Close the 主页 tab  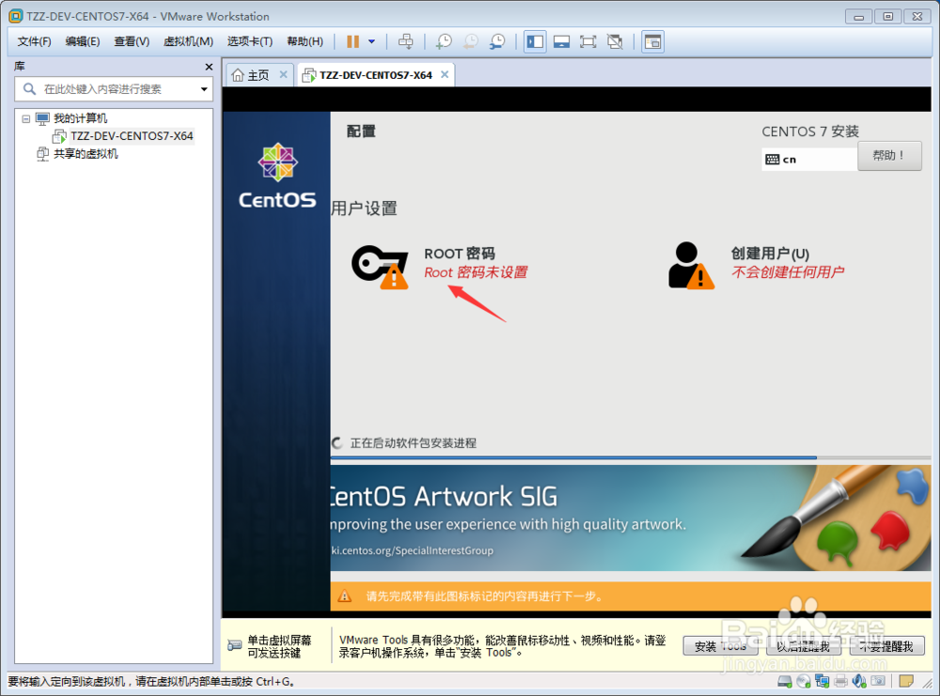click(x=284, y=74)
